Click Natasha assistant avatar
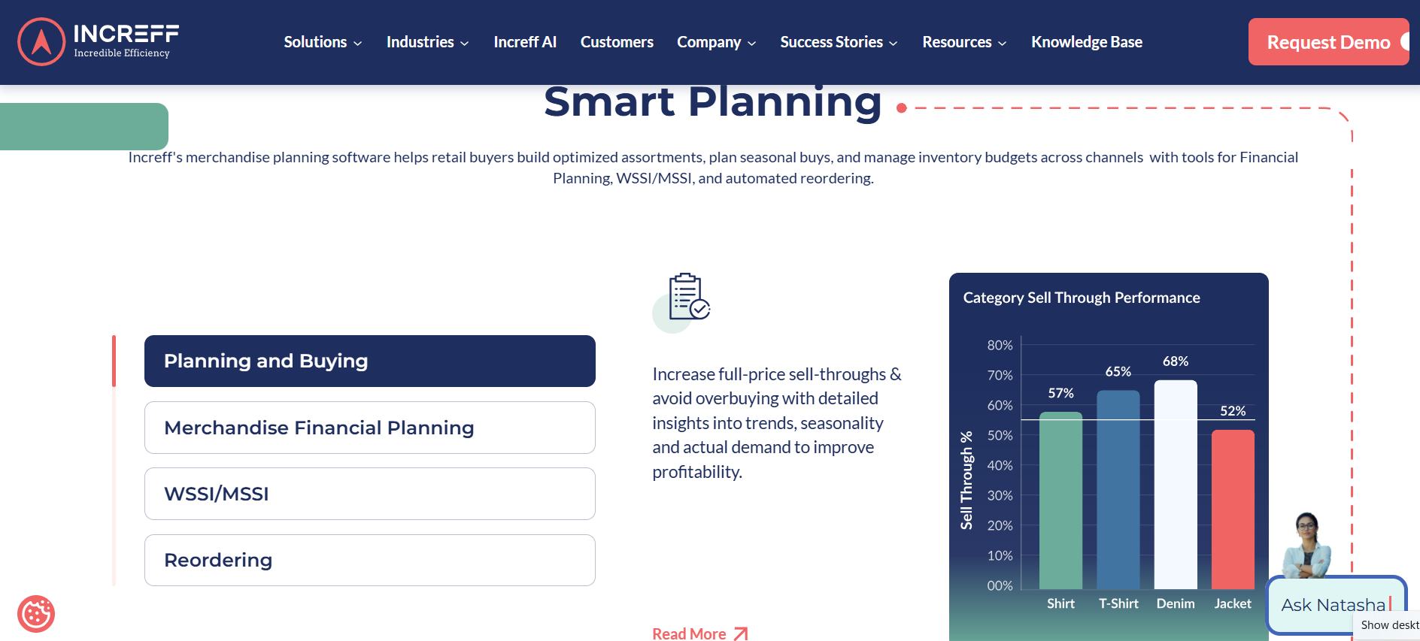The height and width of the screenshot is (641, 1420). pyautogui.click(x=1307, y=546)
